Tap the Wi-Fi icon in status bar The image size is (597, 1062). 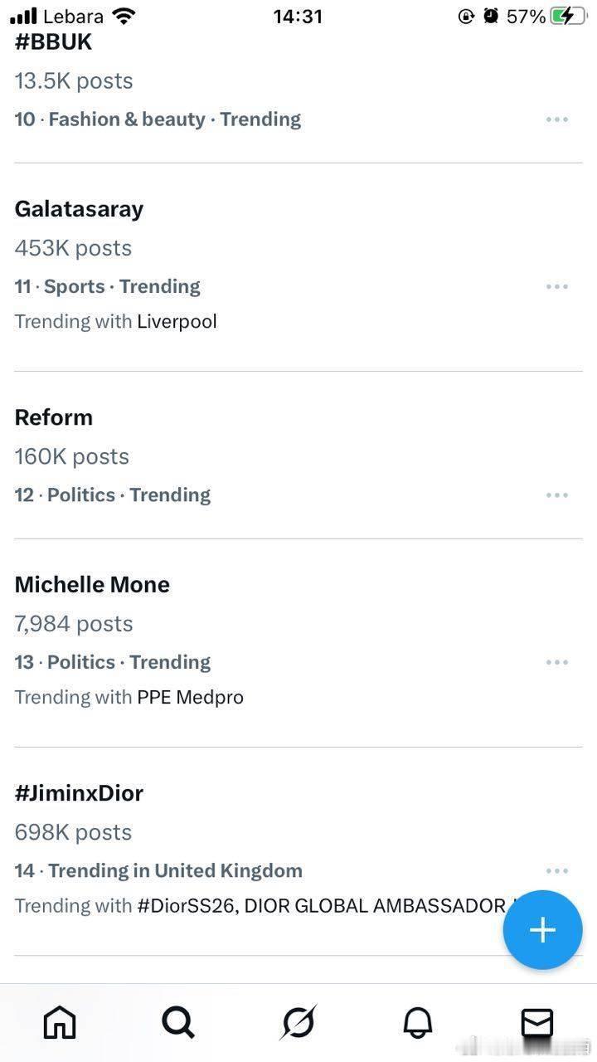pyautogui.click(x=124, y=16)
